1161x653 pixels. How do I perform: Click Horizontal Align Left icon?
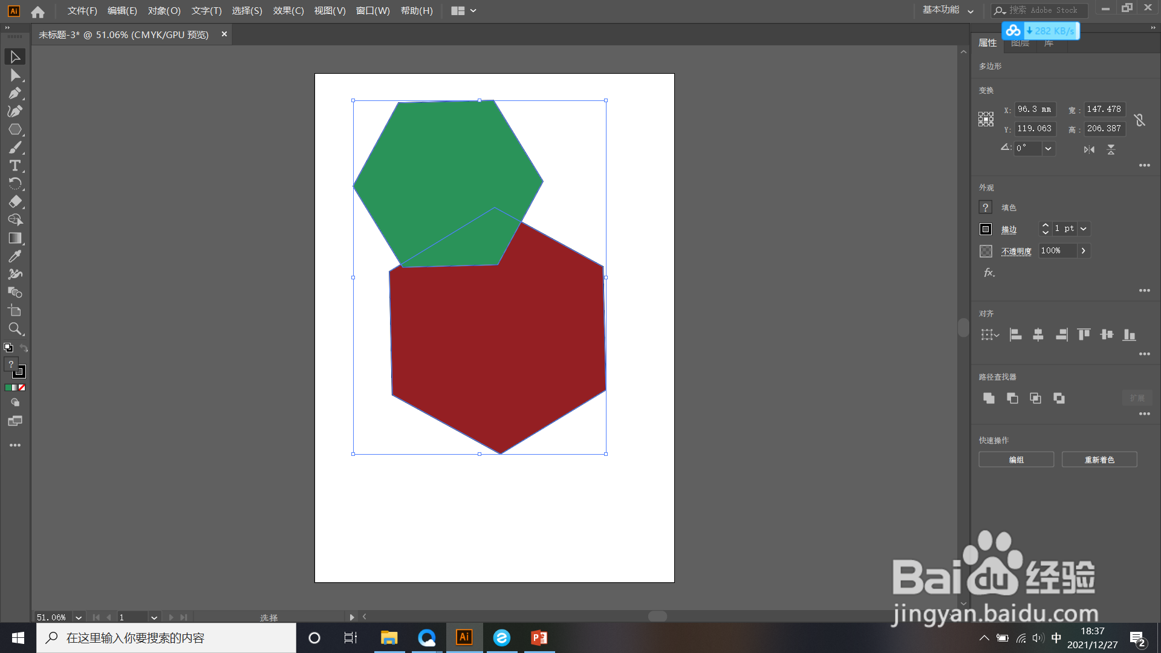click(1015, 334)
